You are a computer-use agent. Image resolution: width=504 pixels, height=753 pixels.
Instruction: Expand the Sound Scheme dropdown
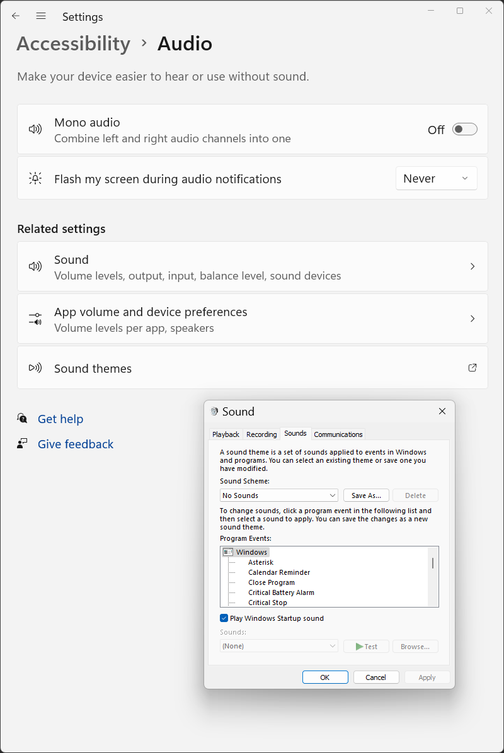pos(278,495)
